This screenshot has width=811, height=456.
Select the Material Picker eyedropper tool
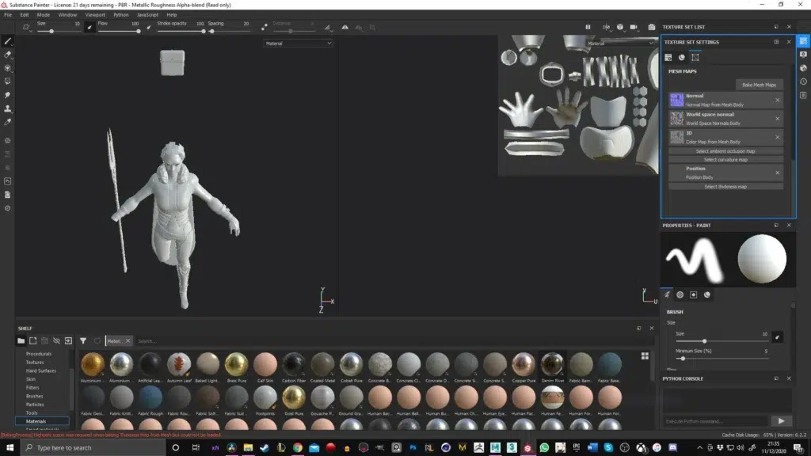coord(8,123)
